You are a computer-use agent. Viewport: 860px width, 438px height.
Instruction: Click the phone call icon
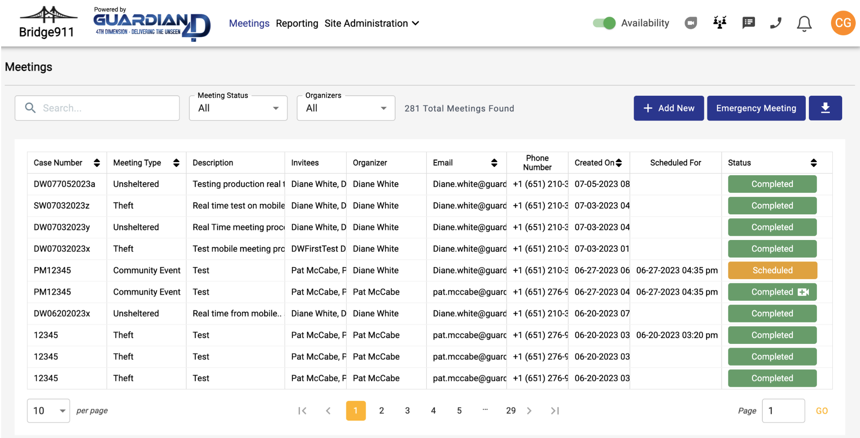pyautogui.click(x=776, y=23)
